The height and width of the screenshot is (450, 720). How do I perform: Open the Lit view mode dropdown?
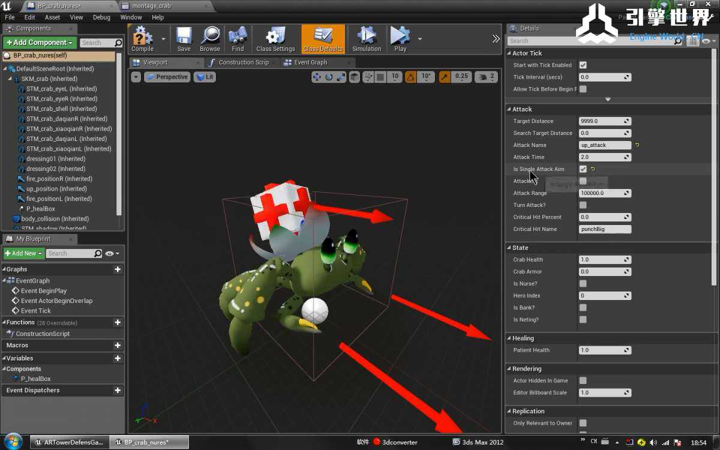(205, 77)
